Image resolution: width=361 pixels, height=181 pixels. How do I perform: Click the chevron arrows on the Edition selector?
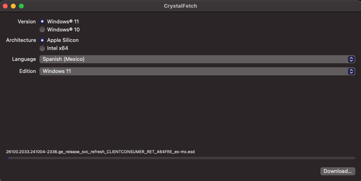[351, 71]
